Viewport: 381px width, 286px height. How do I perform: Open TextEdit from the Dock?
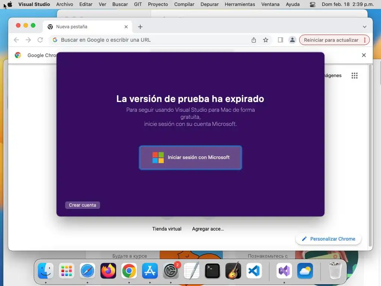[x=192, y=271]
